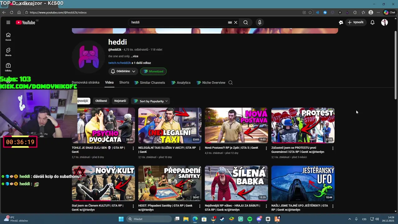Open the (NE)LEGALNÍ TAXI video thumbnail

pyautogui.click(x=170, y=125)
